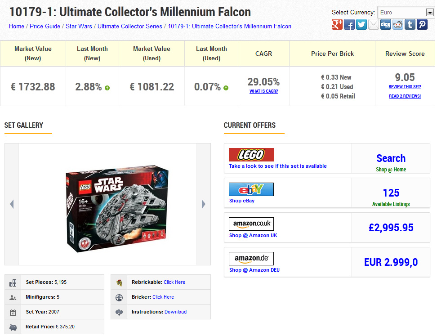
Task: Go to Price Guide breadcrumb
Action: 45,26
